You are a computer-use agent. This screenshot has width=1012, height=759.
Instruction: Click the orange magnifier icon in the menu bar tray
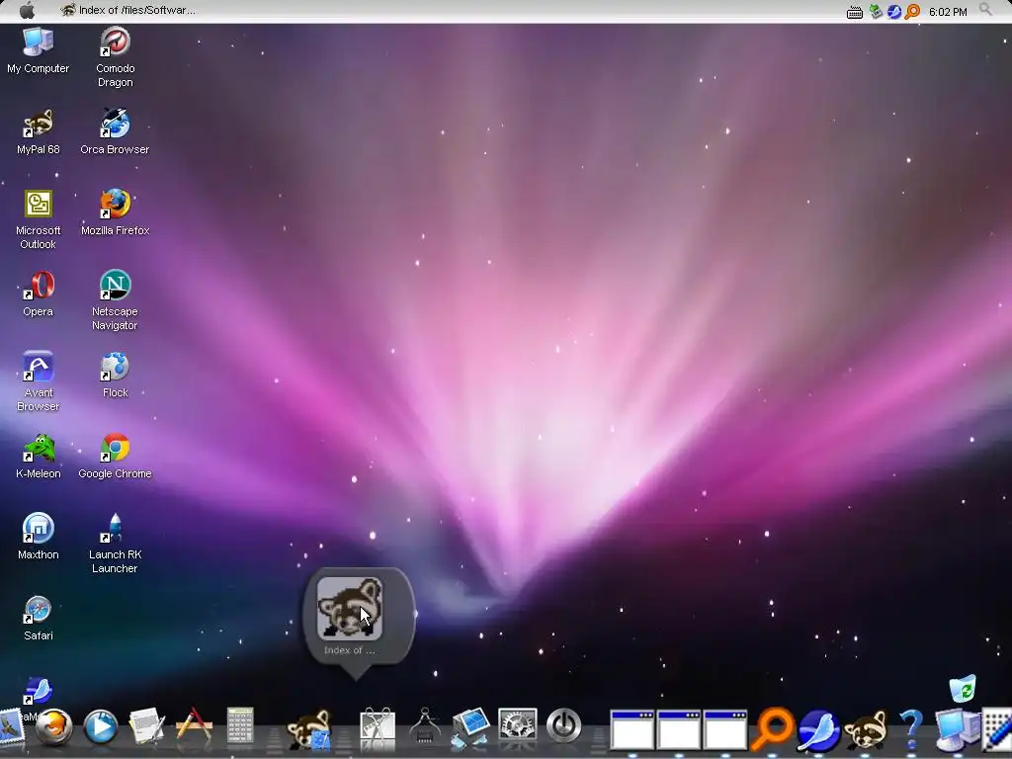tap(912, 11)
